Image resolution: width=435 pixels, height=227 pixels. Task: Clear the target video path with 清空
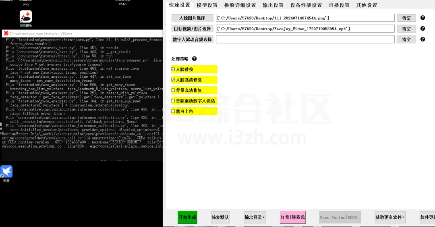click(406, 29)
